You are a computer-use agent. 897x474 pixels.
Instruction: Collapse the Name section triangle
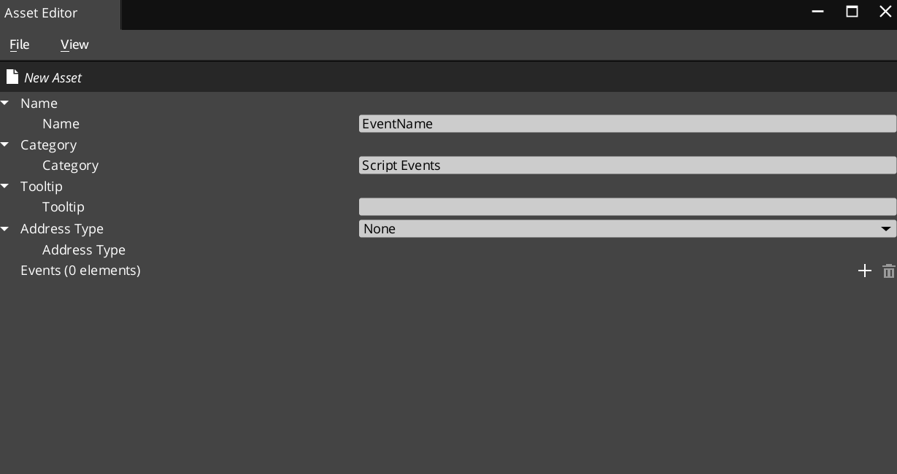(4, 103)
